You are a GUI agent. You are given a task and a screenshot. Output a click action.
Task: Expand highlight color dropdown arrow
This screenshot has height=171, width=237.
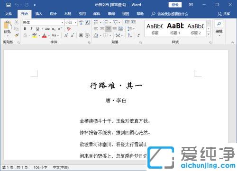pos(39,35)
